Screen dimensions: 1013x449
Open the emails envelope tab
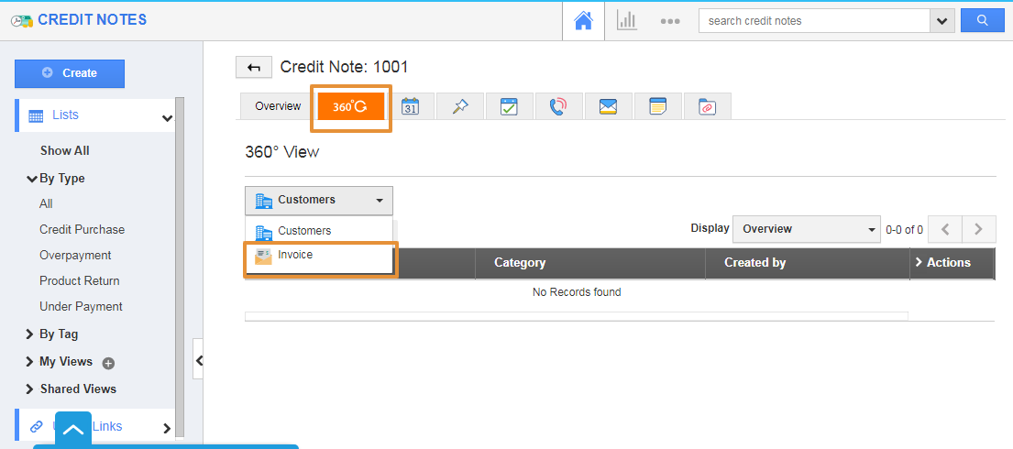pos(609,106)
